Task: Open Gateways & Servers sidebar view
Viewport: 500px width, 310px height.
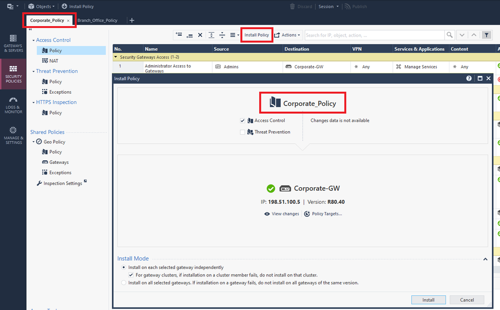Action: tap(13, 44)
